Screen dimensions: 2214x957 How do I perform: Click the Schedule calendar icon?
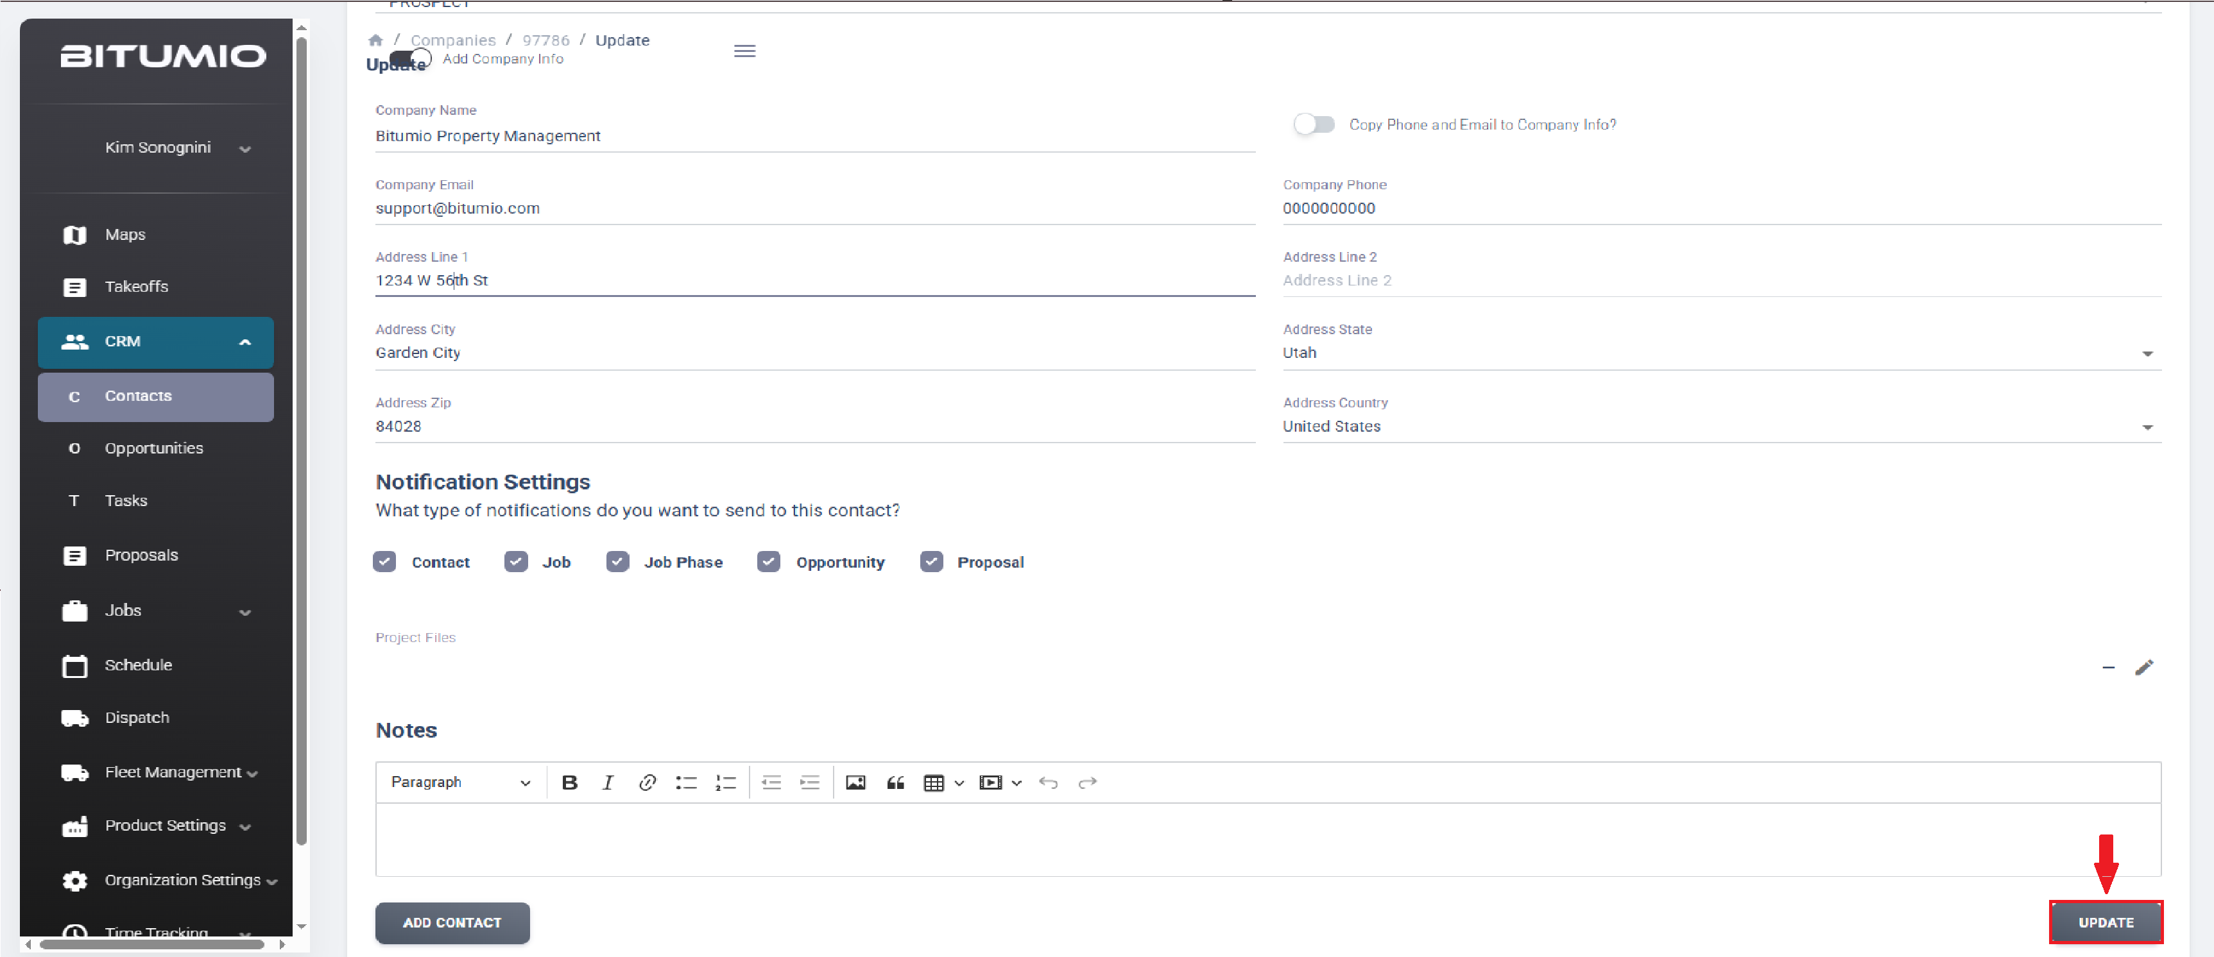(x=75, y=666)
